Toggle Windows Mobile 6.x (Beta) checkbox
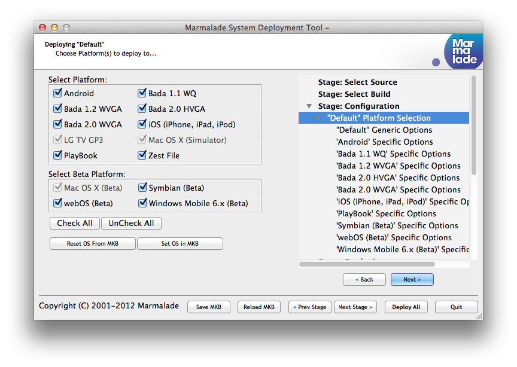Screen dimensions: 517x367 point(142,203)
